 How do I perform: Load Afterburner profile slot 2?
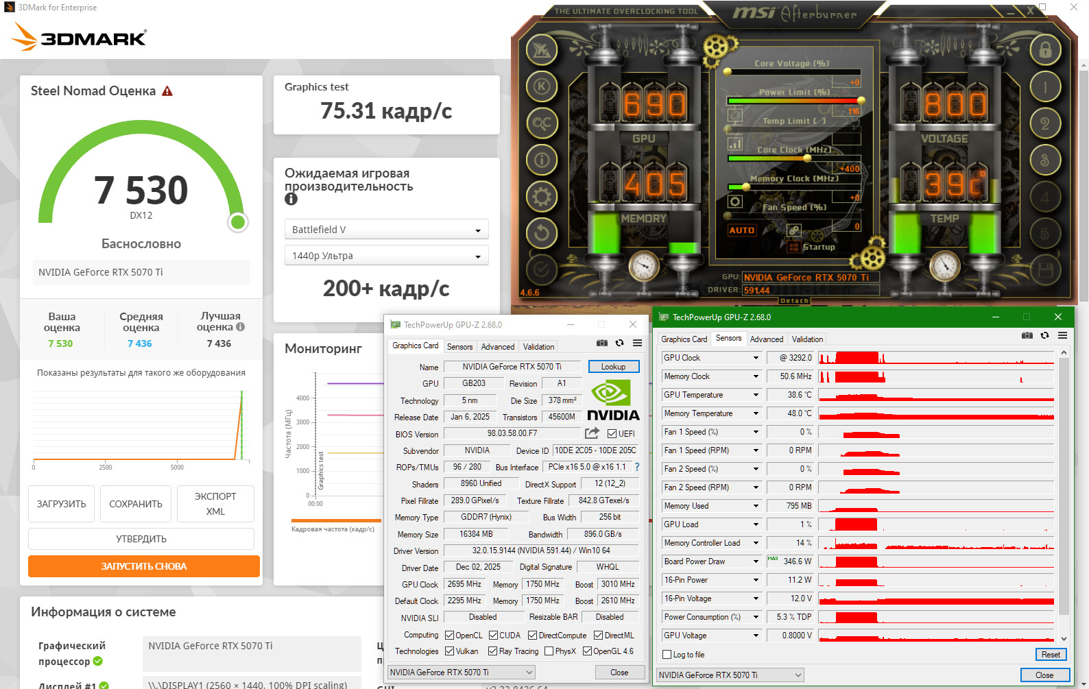(1045, 123)
